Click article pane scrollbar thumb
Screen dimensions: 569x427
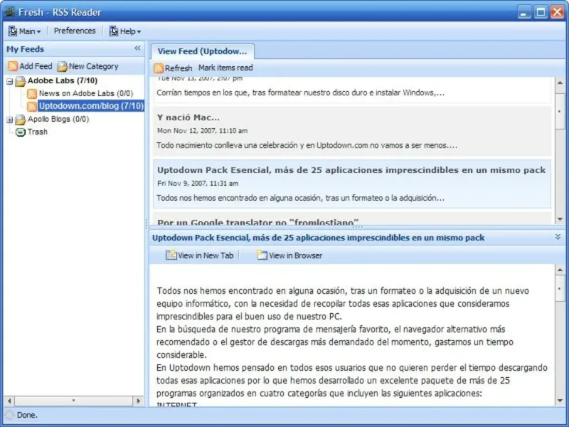coord(560,288)
